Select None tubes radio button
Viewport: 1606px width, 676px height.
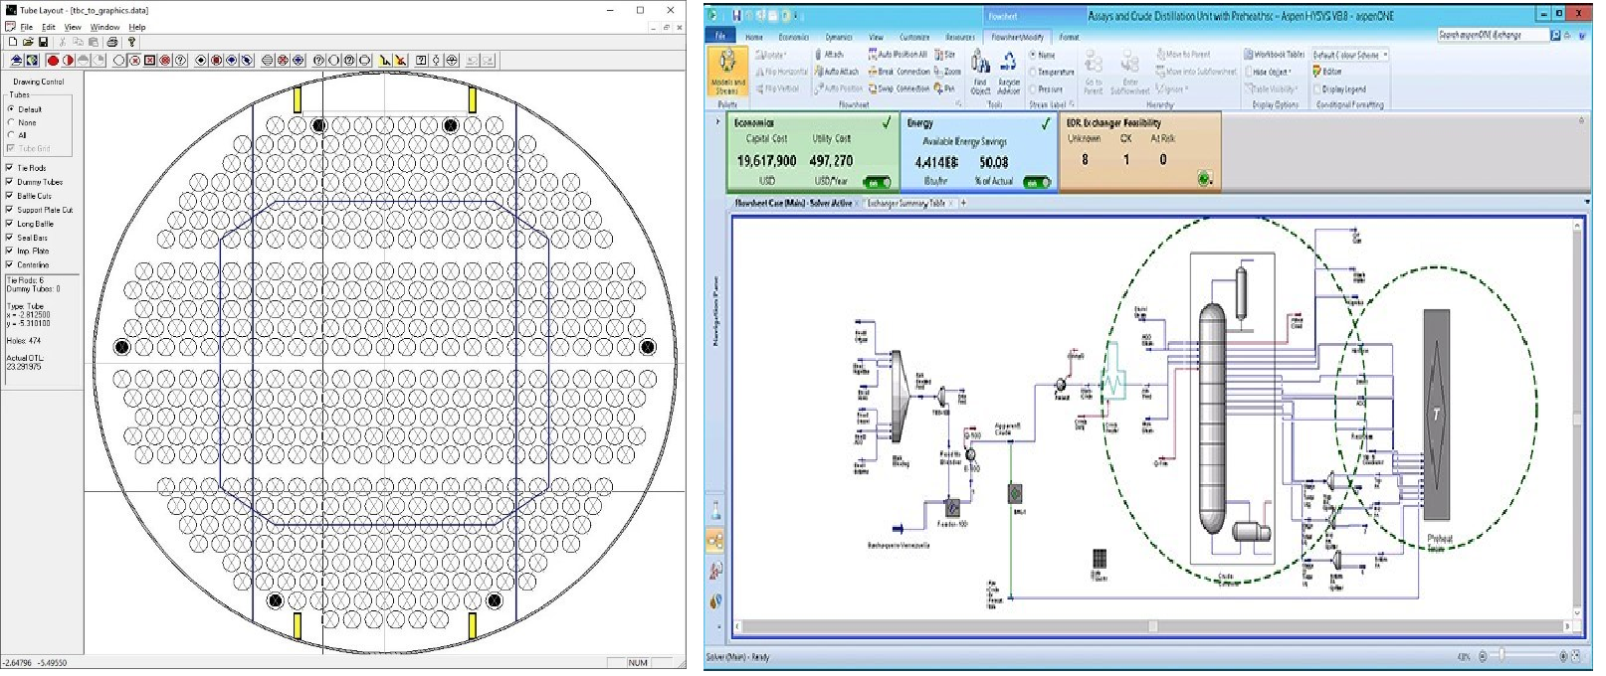coord(11,122)
